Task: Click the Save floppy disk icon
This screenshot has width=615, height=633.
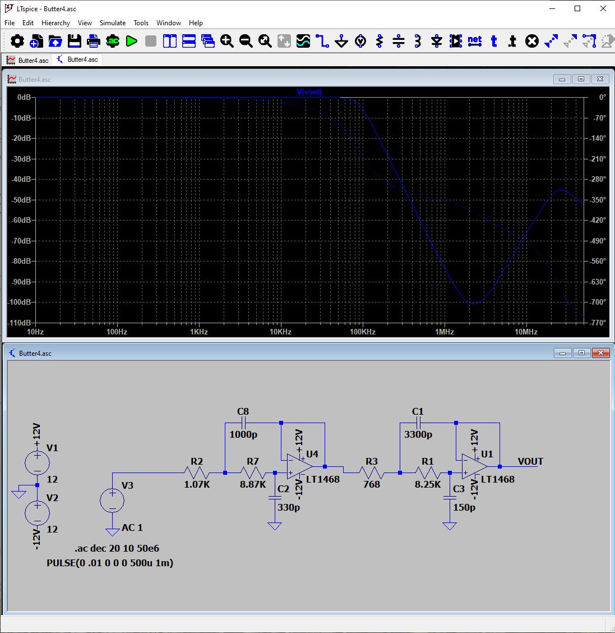Action: [x=74, y=41]
